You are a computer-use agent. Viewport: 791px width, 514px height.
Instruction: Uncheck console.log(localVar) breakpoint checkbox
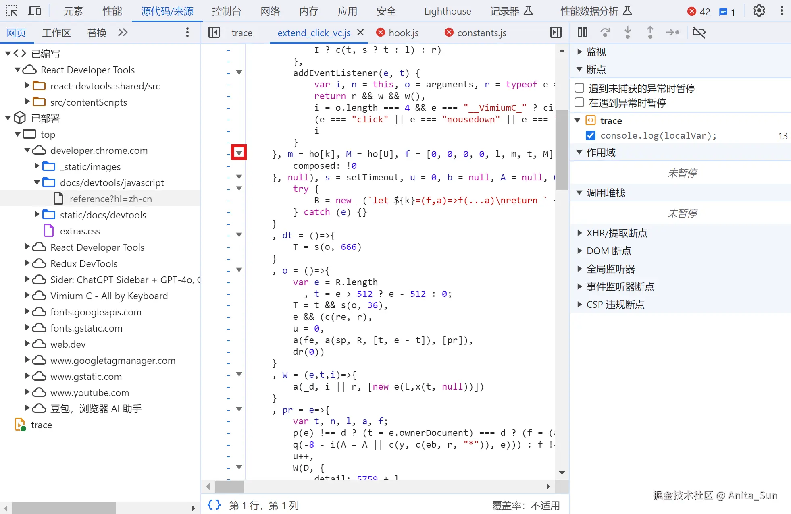tap(591, 135)
